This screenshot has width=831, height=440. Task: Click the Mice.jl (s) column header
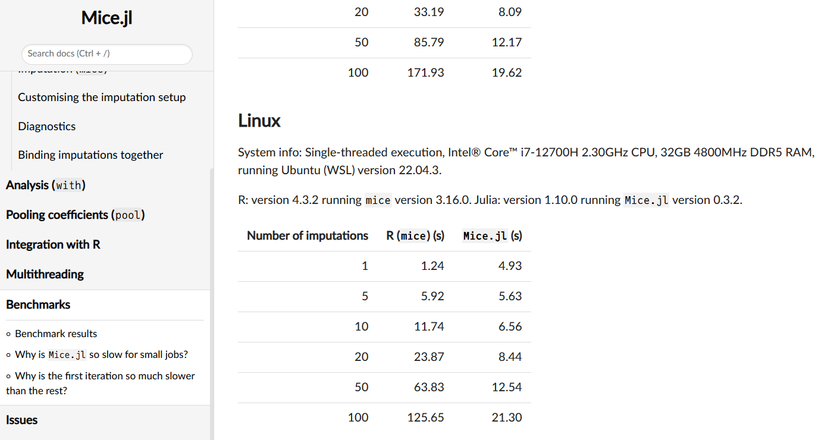pyautogui.click(x=493, y=236)
